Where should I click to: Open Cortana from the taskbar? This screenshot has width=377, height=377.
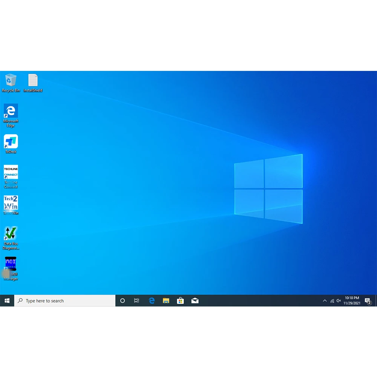point(123,300)
